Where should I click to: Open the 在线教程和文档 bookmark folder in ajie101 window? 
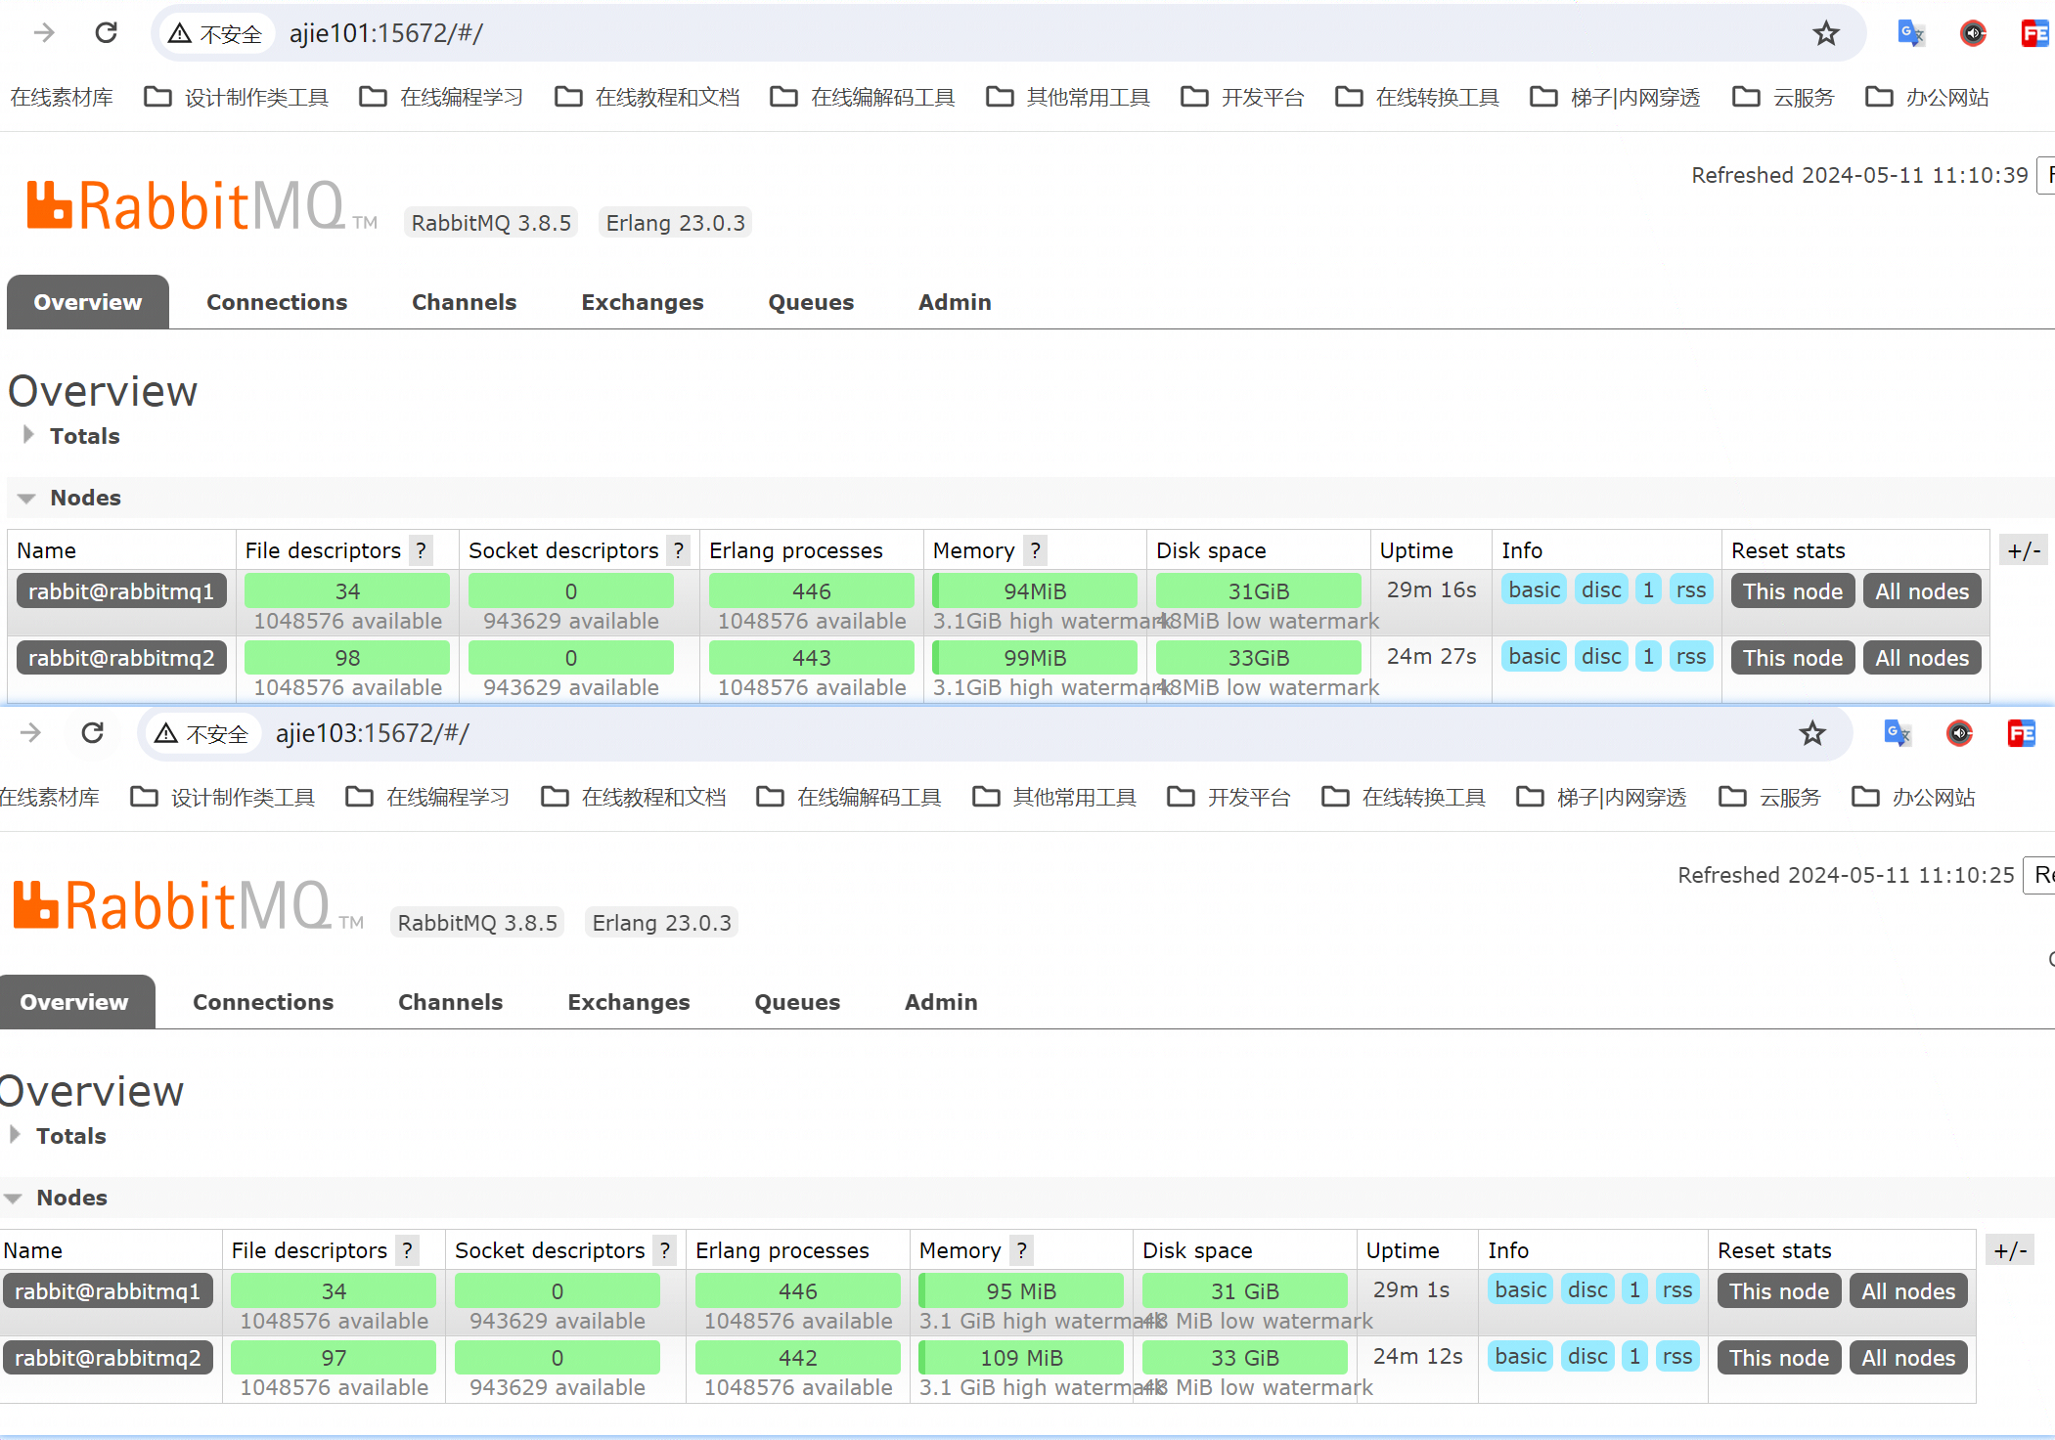click(x=648, y=97)
